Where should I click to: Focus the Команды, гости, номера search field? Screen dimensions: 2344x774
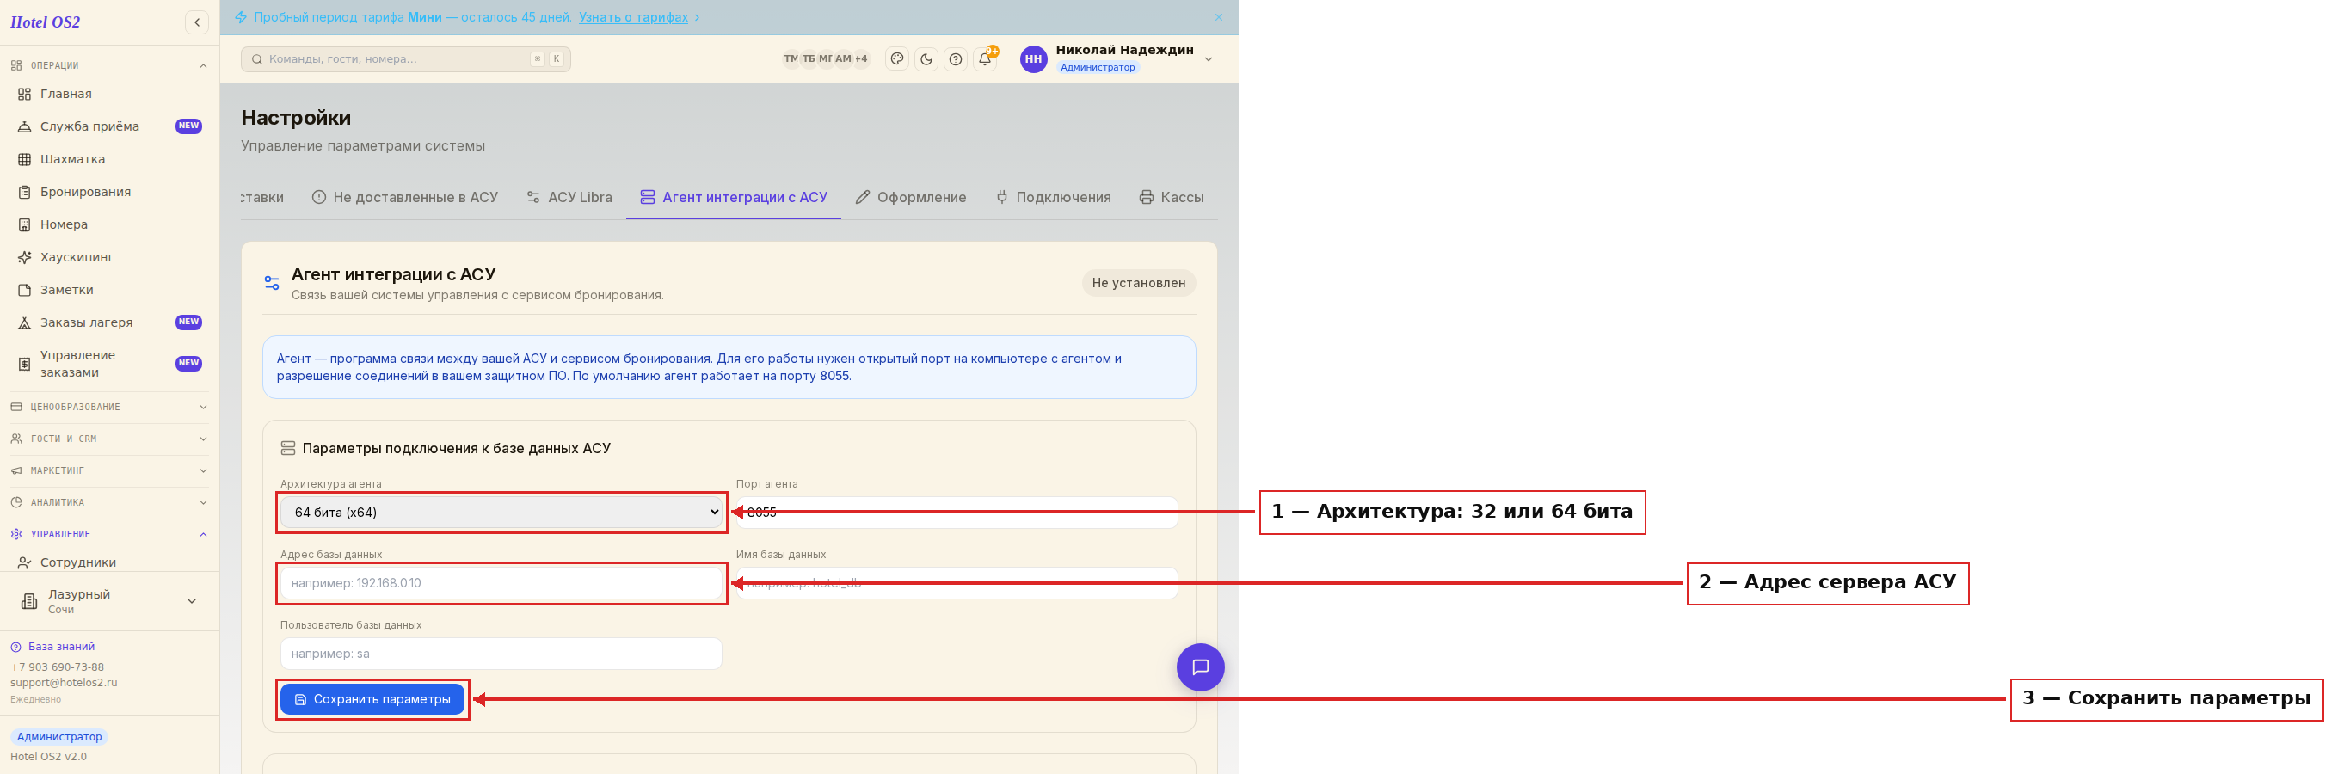point(406,59)
